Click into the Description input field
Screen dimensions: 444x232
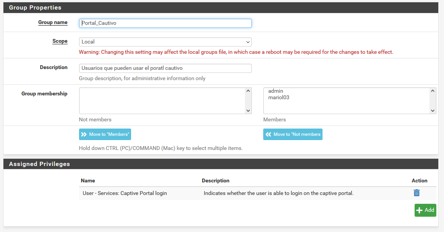(x=165, y=68)
